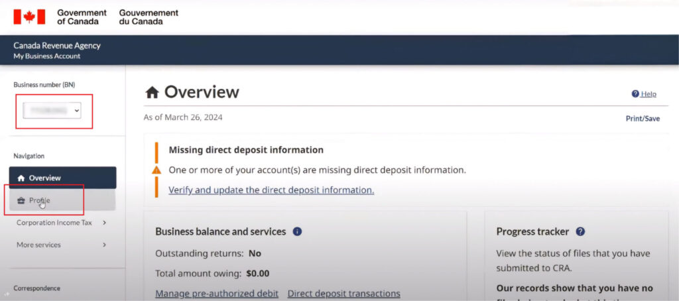
Task: Click the Canada Revenue Agency banner title
Action: pyautogui.click(x=57, y=46)
